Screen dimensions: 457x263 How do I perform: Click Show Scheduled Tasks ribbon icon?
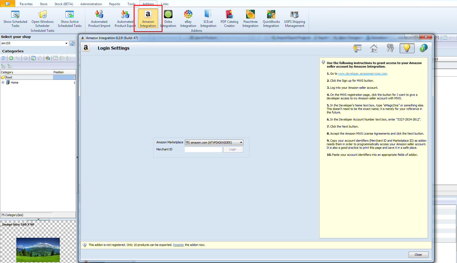15,18
